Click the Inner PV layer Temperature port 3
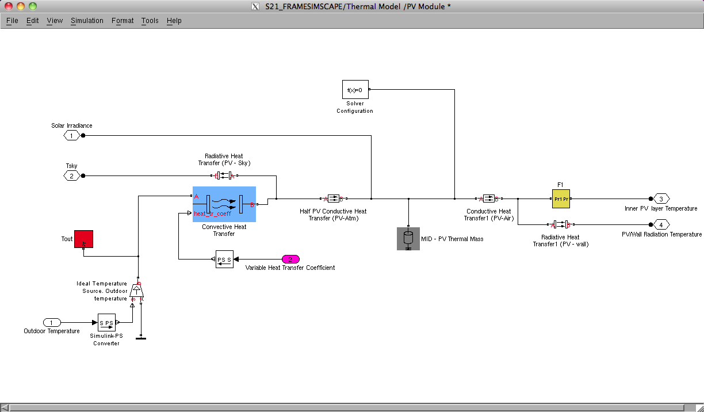 661,199
